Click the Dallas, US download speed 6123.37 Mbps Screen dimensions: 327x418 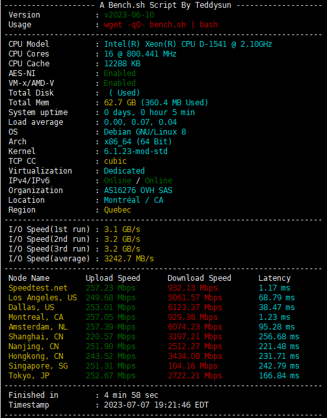point(195,307)
